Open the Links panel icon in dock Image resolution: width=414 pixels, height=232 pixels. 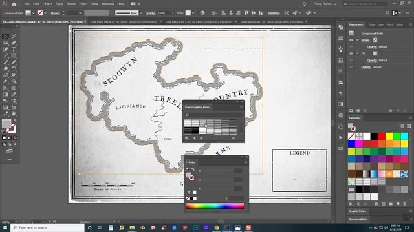[341, 148]
